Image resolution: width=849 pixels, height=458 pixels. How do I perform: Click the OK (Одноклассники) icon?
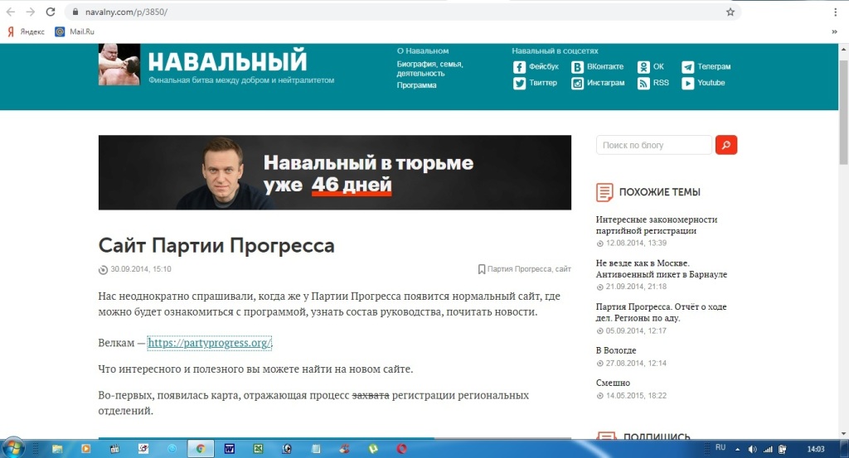643,67
